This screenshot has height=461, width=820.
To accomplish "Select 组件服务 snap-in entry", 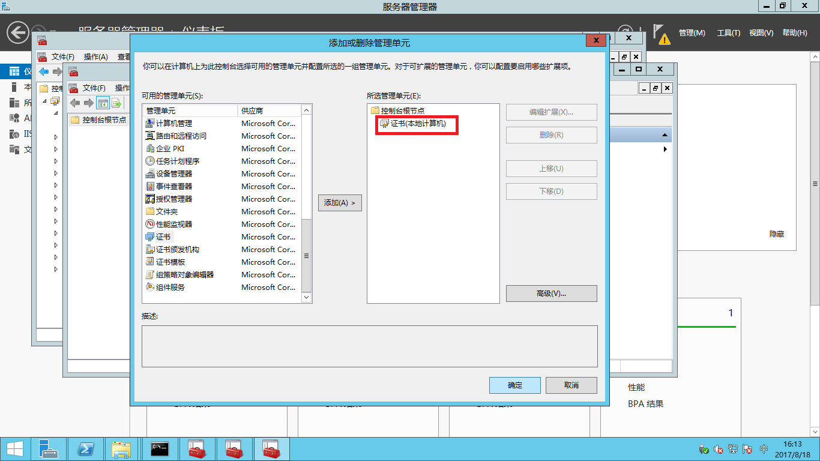I will 170,287.
